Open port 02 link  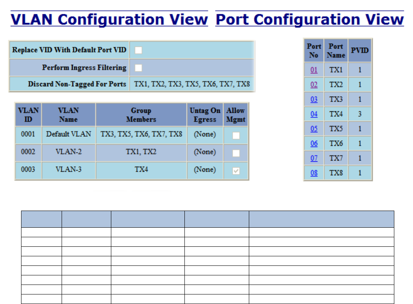314,85
